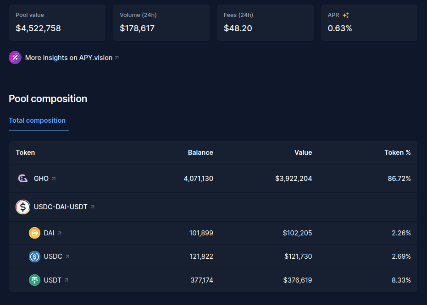Click the external arrow beside USDC-DAI-USDT
The image size is (427, 305).
point(93,207)
